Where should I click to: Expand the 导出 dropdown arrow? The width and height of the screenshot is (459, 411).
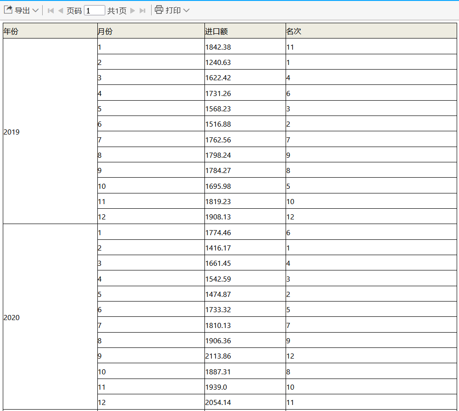coord(35,11)
